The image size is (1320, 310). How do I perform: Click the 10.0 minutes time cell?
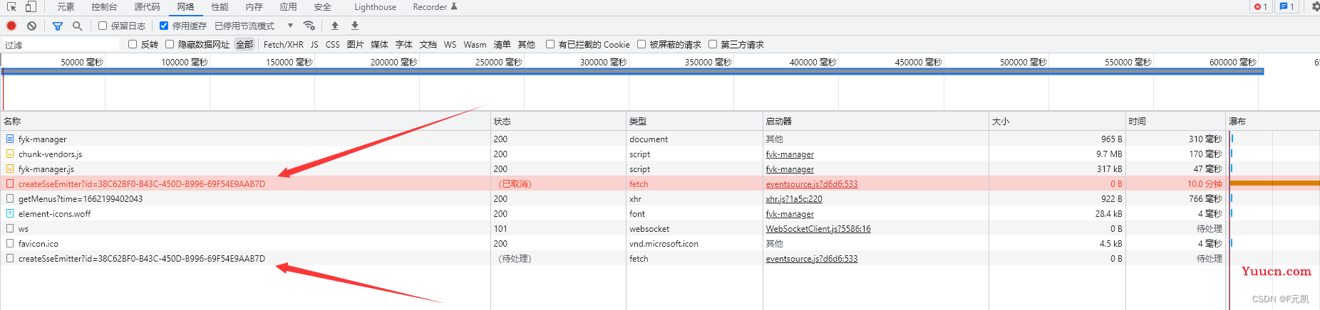tap(1175, 183)
